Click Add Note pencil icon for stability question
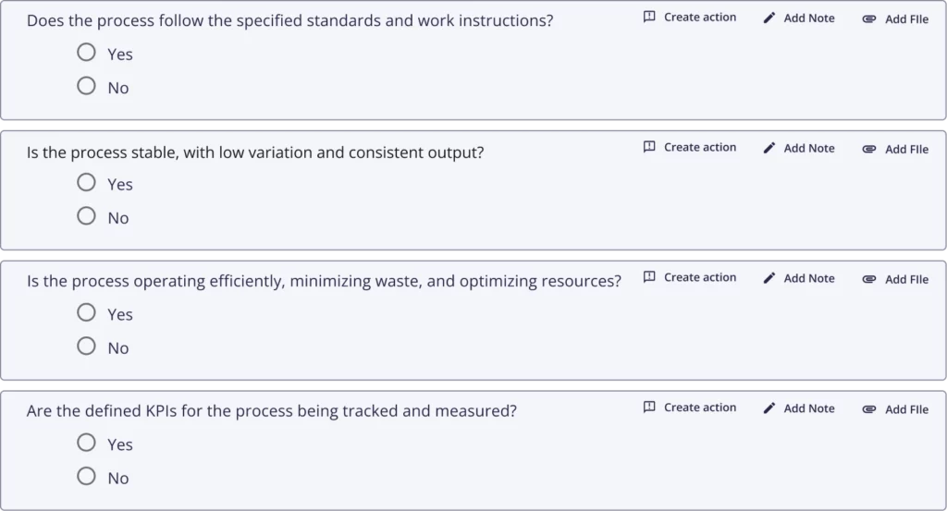The image size is (947, 511). click(769, 148)
